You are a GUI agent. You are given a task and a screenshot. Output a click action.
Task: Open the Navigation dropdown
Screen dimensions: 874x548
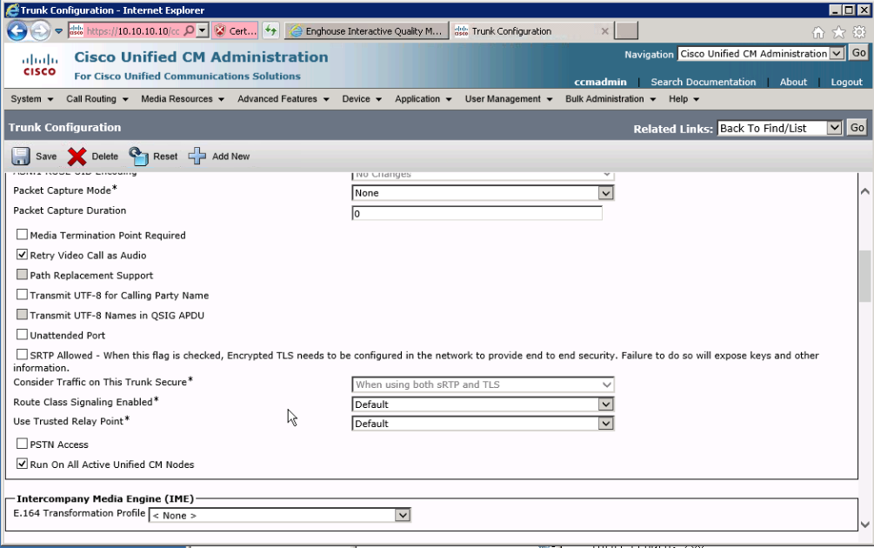pyautogui.click(x=761, y=54)
